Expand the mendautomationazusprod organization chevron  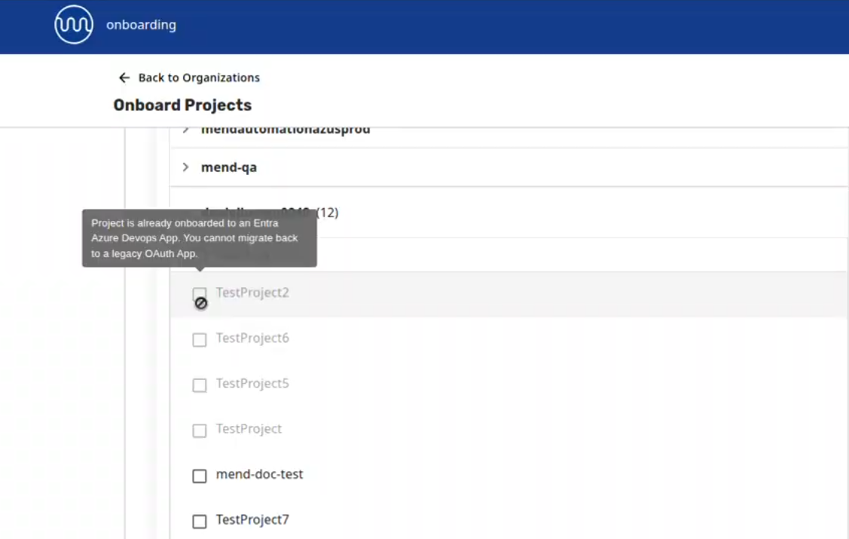186,130
